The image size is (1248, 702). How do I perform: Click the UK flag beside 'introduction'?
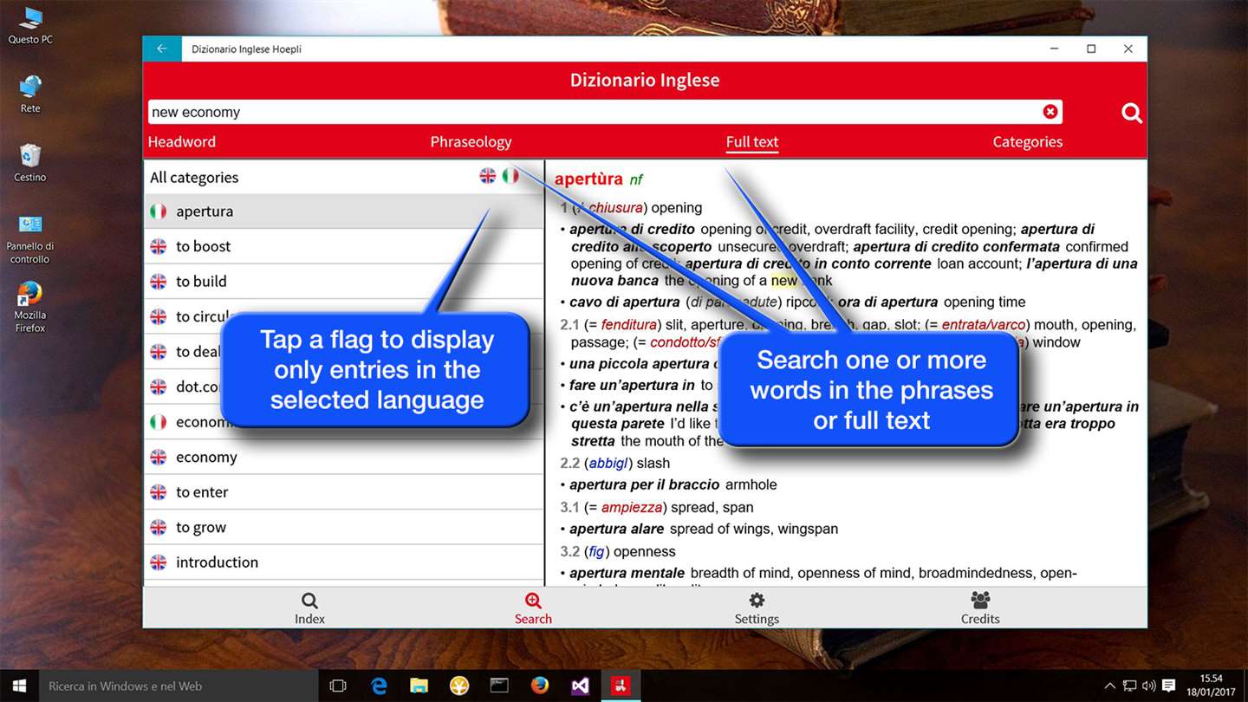click(158, 562)
